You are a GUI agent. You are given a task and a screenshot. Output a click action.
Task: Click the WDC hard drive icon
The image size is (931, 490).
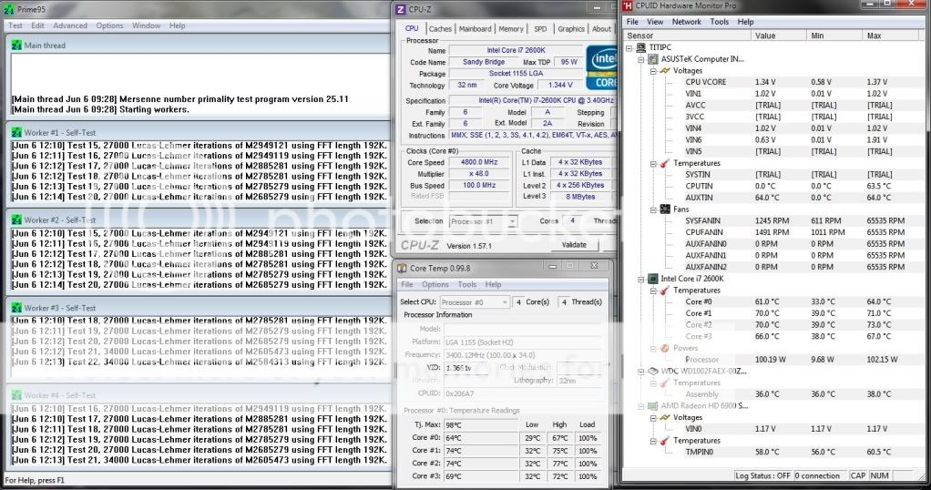tap(653, 372)
